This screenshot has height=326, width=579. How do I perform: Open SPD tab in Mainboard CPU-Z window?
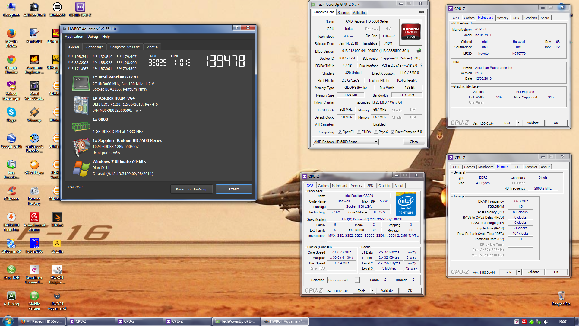[x=516, y=18]
